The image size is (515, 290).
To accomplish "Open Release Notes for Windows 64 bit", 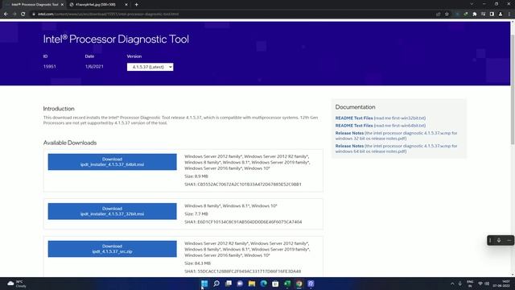I will click(396, 148).
